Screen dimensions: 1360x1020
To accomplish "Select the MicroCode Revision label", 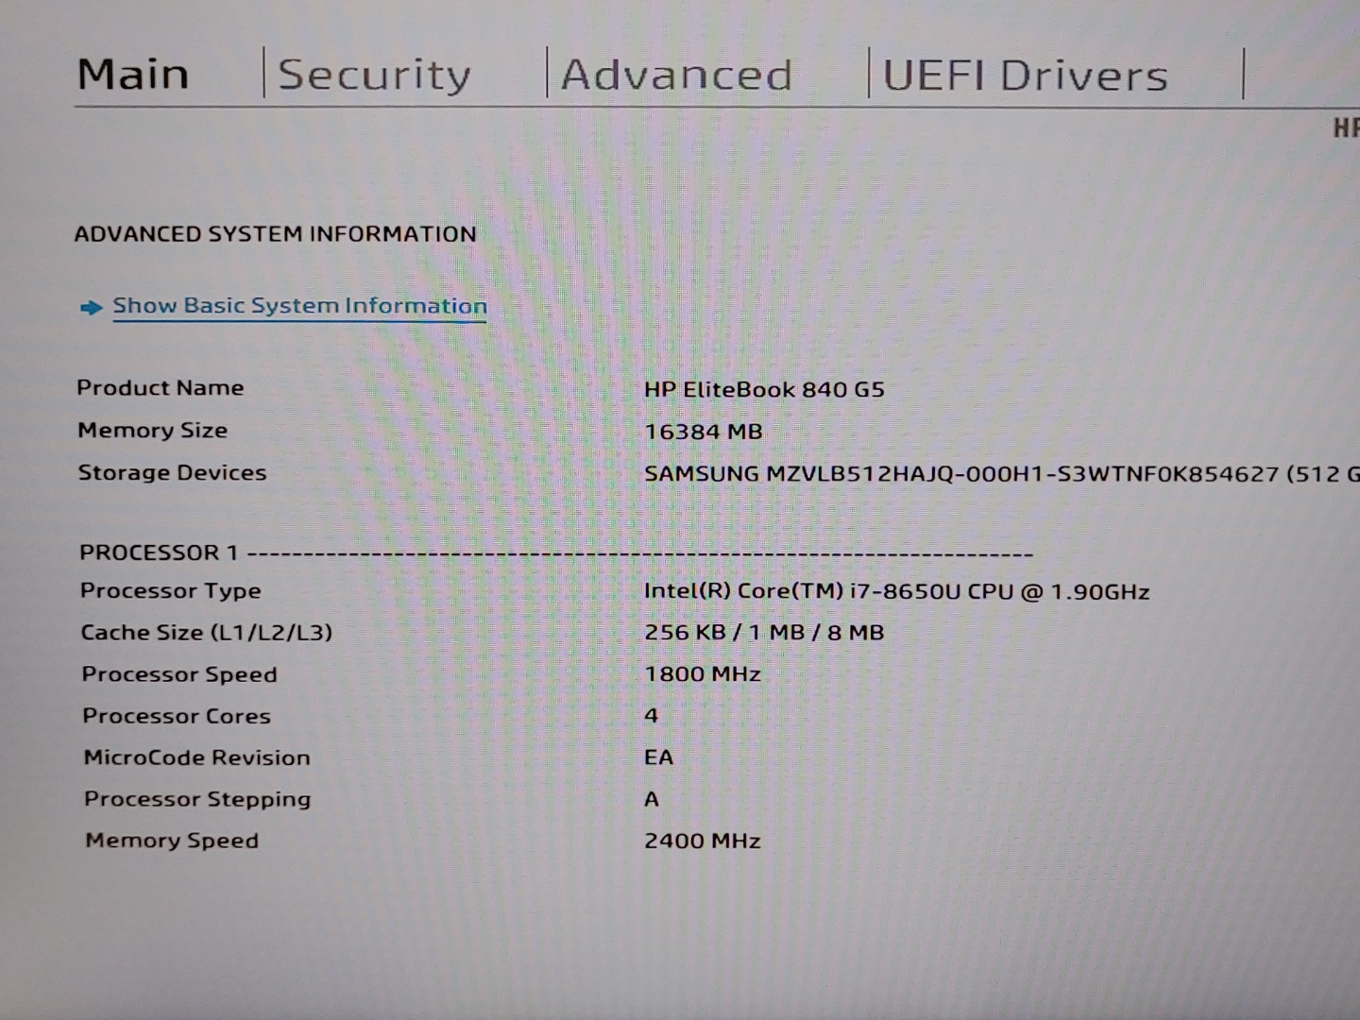I will pyautogui.click(x=197, y=757).
